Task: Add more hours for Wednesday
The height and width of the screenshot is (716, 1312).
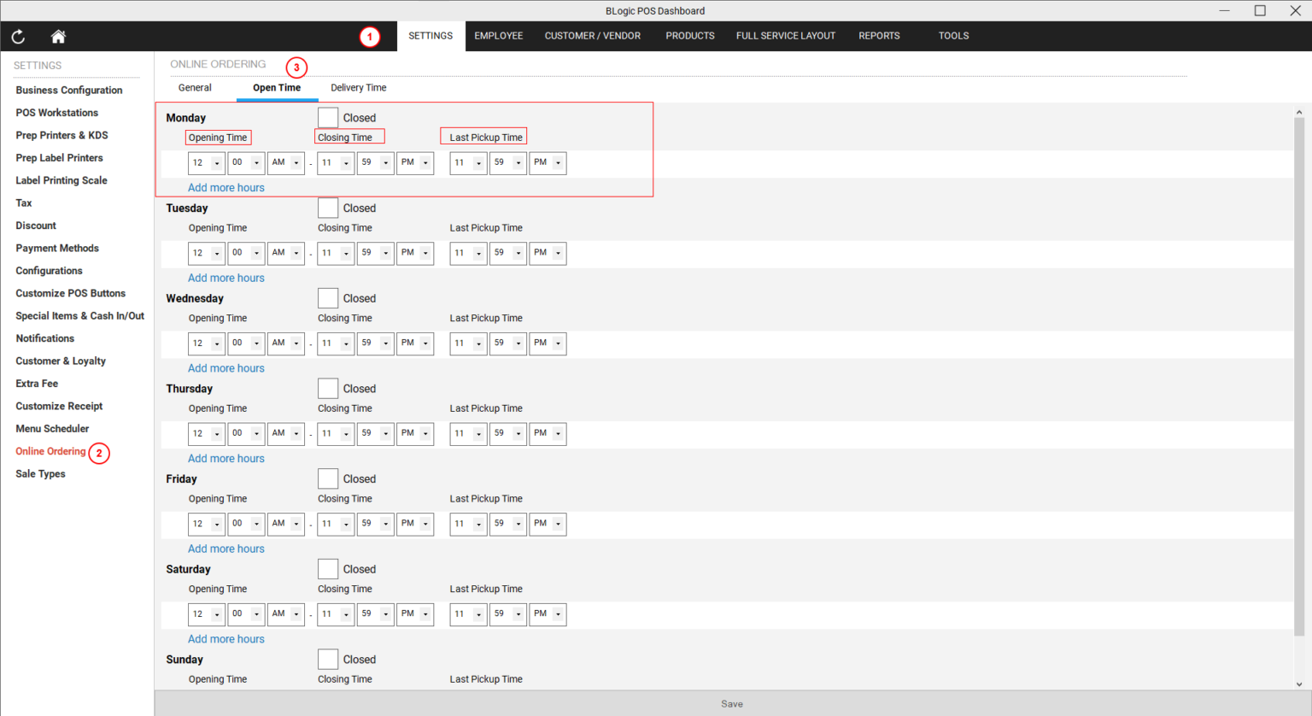Action: 226,368
